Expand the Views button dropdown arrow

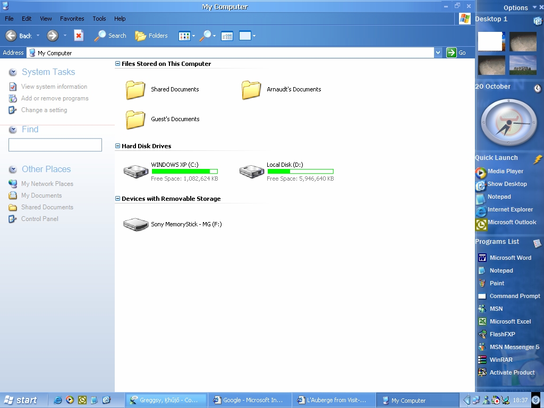point(193,36)
